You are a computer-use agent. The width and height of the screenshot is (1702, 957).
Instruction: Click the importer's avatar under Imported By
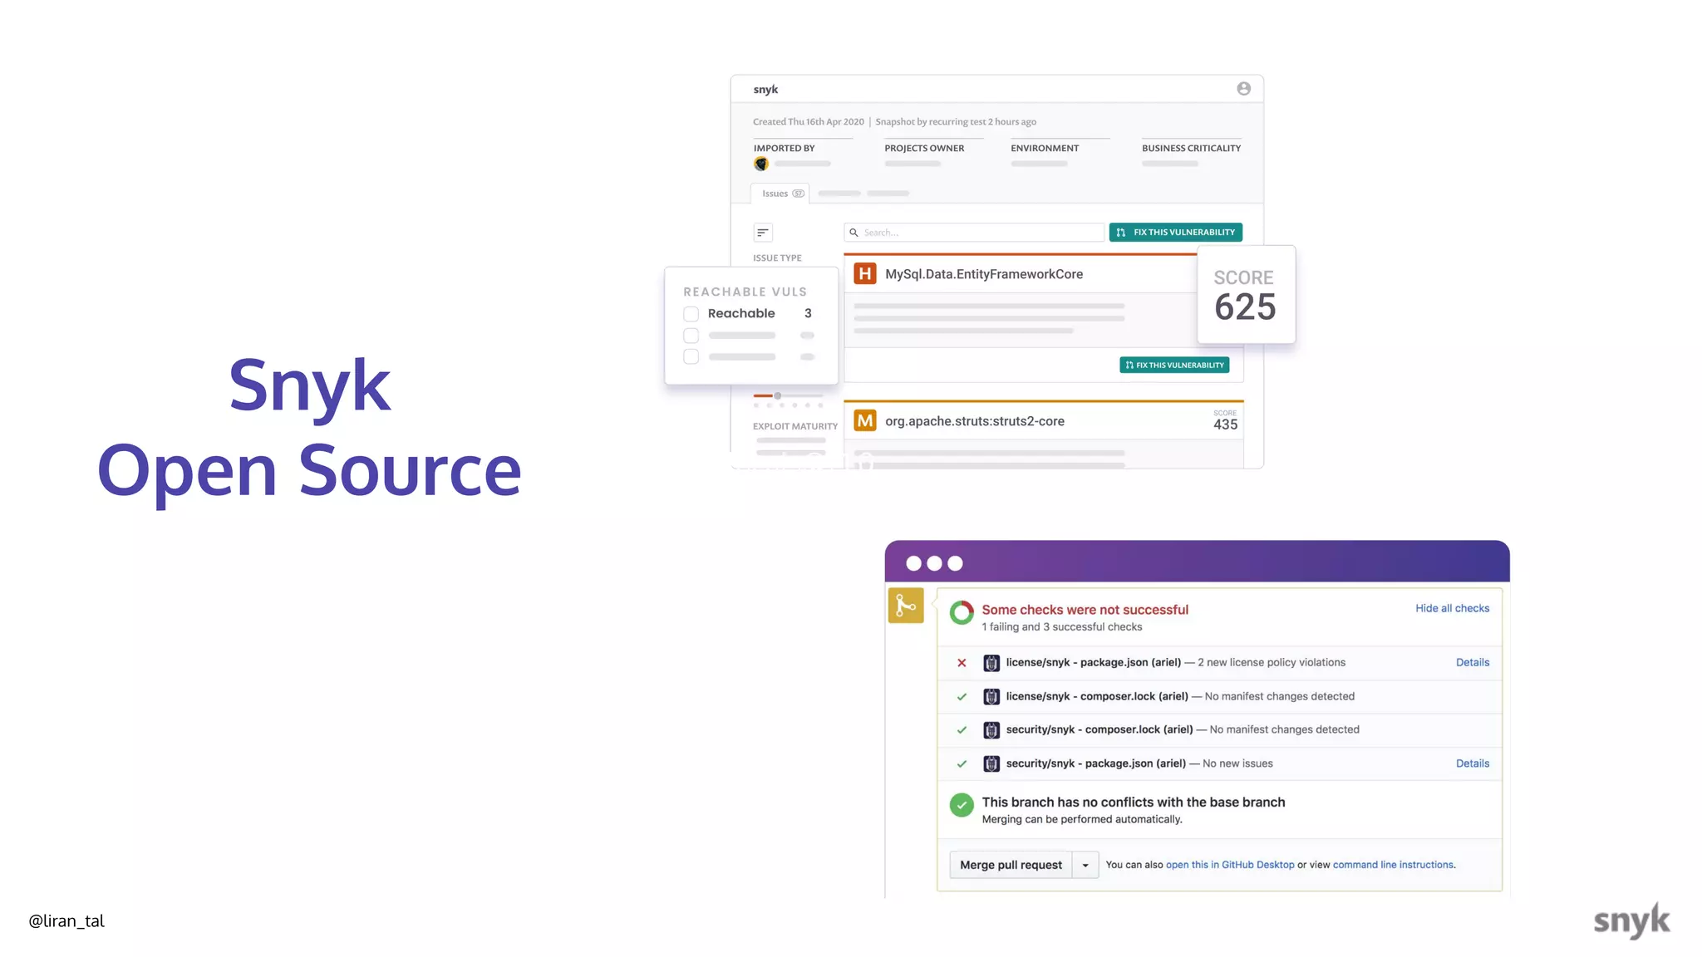[x=760, y=164]
